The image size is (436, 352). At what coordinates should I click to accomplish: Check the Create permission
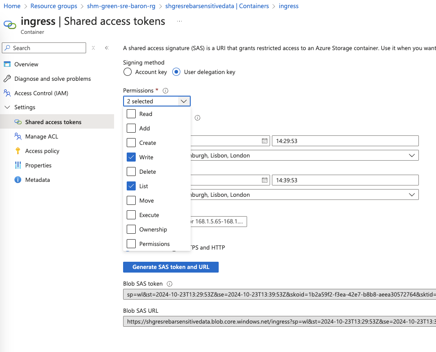click(131, 143)
